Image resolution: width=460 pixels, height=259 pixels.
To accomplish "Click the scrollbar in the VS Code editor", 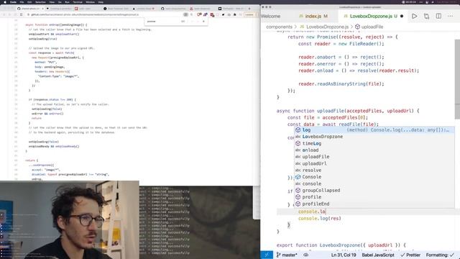I will pos(457,79).
